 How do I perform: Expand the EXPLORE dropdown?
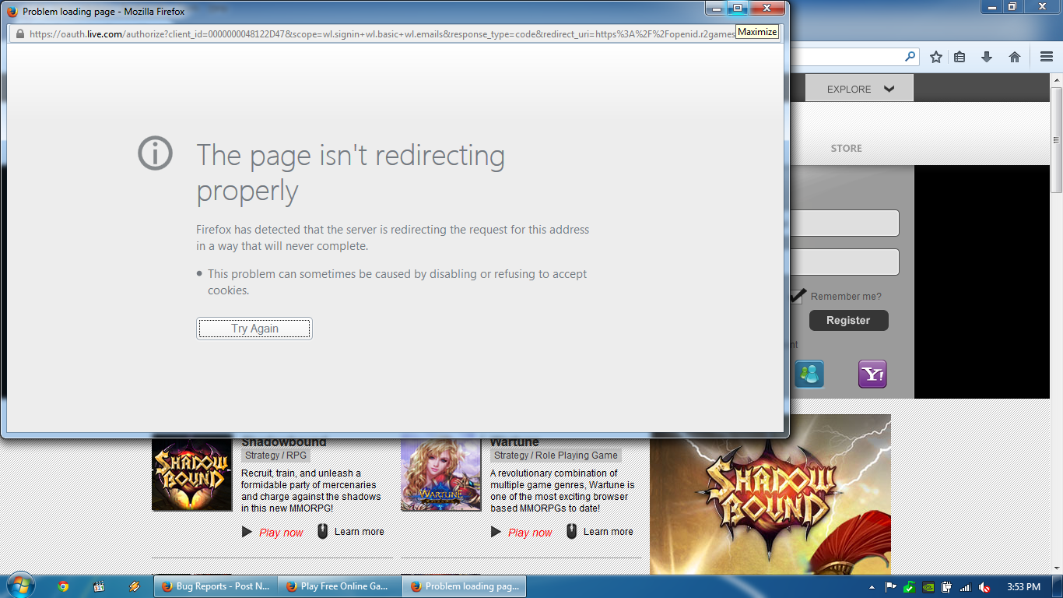859,89
